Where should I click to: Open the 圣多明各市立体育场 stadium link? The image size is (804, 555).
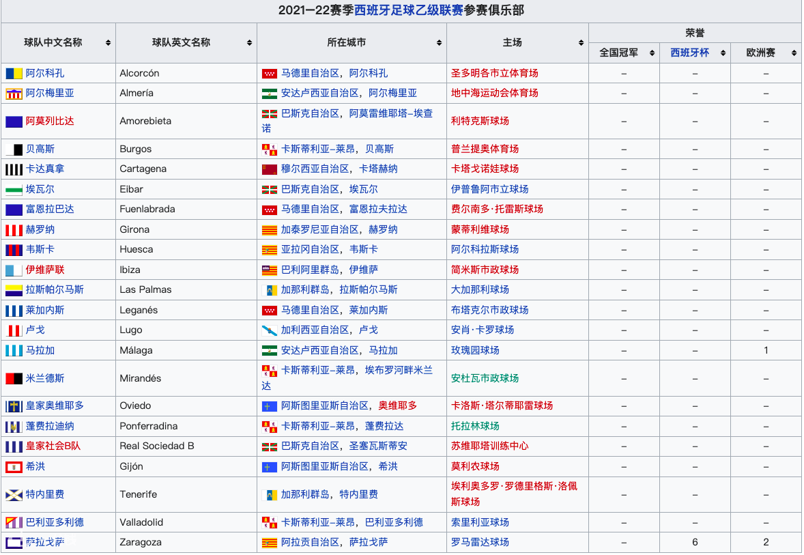[494, 73]
